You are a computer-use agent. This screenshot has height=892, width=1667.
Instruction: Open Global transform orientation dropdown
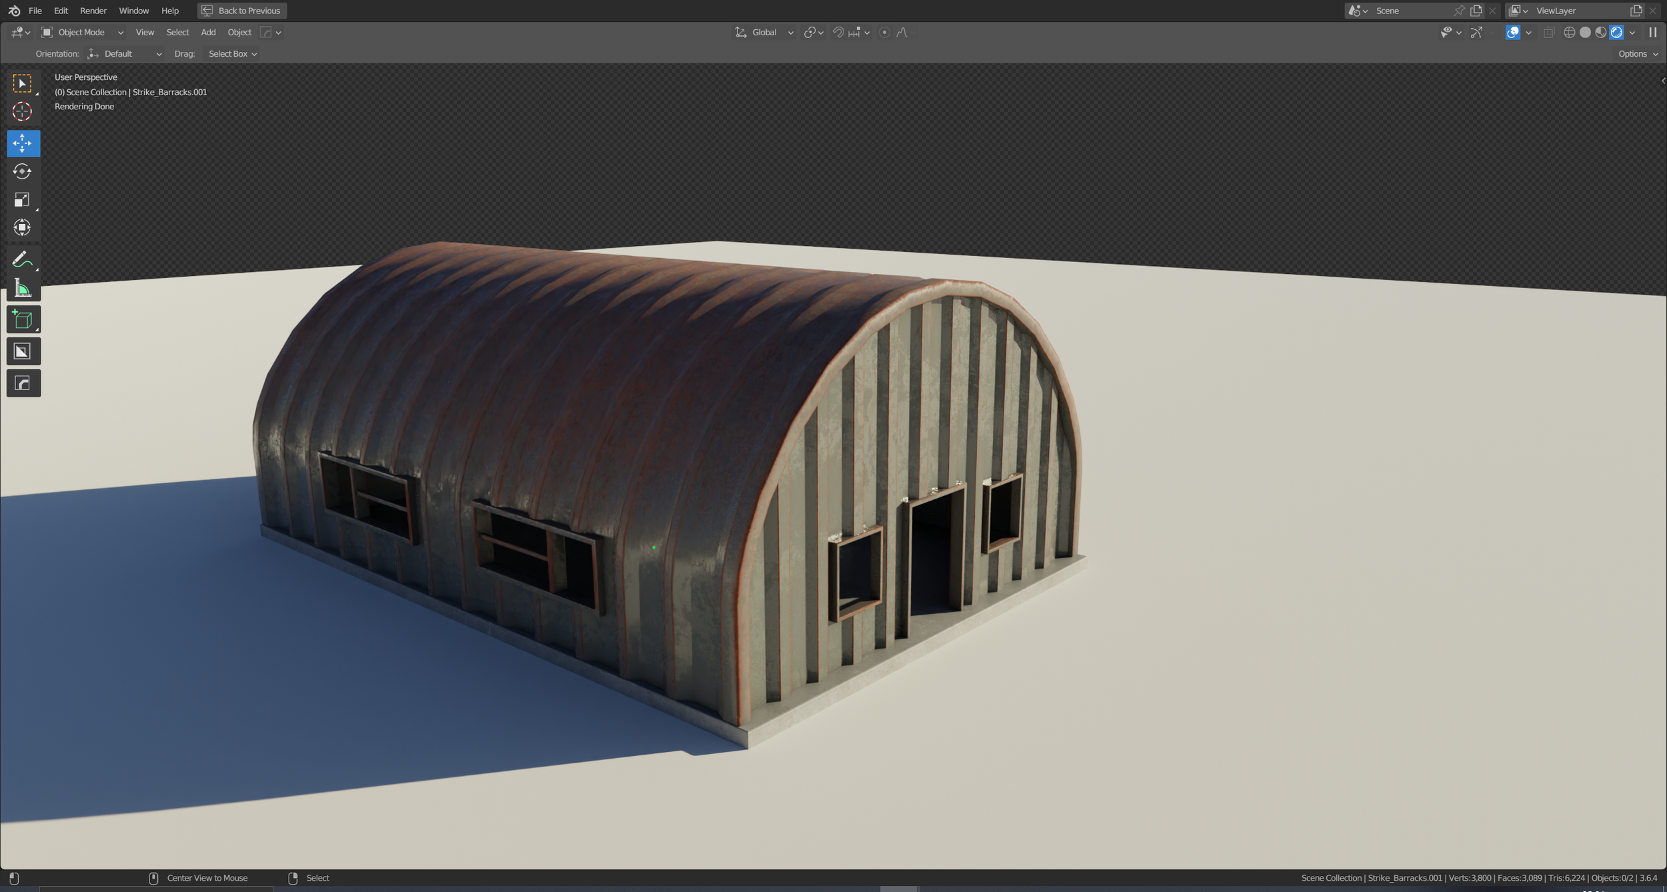tap(764, 32)
